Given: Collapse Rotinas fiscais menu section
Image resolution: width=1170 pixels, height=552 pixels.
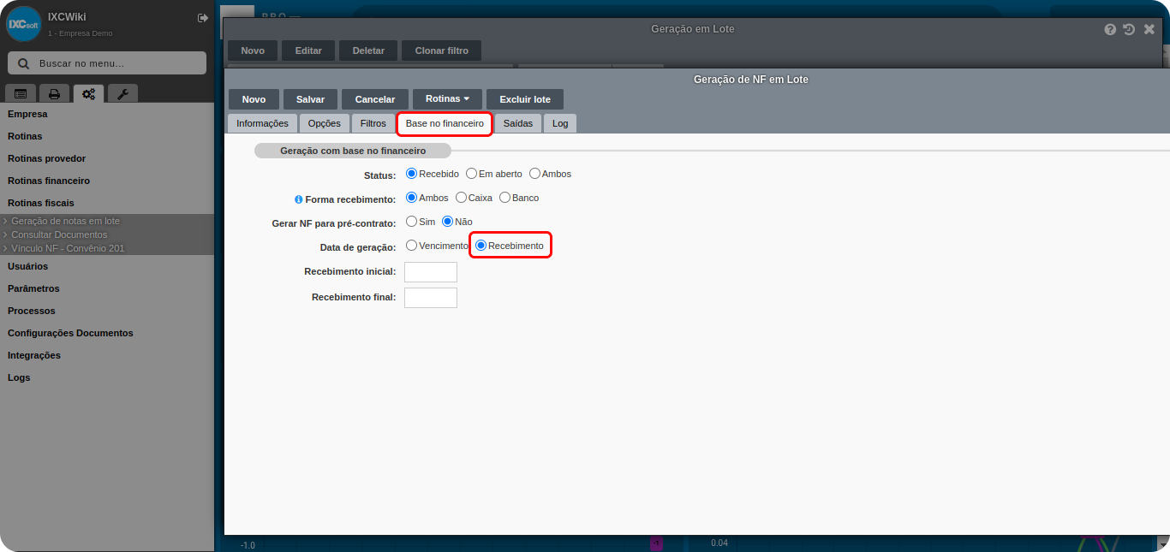Looking at the screenshot, I should pos(40,203).
